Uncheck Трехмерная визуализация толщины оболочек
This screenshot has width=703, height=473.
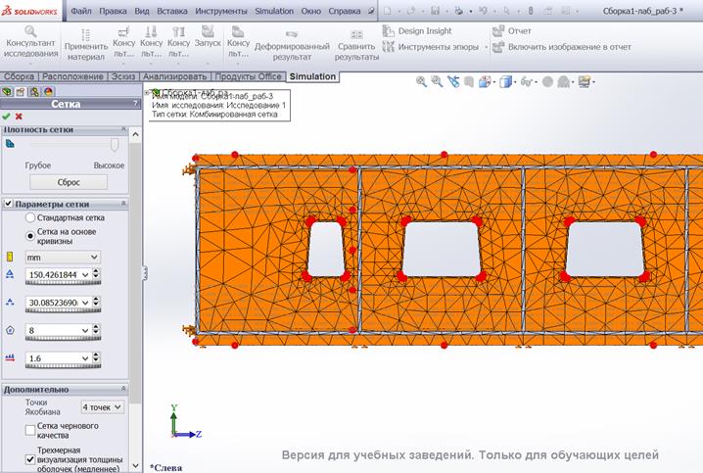[x=30, y=458]
